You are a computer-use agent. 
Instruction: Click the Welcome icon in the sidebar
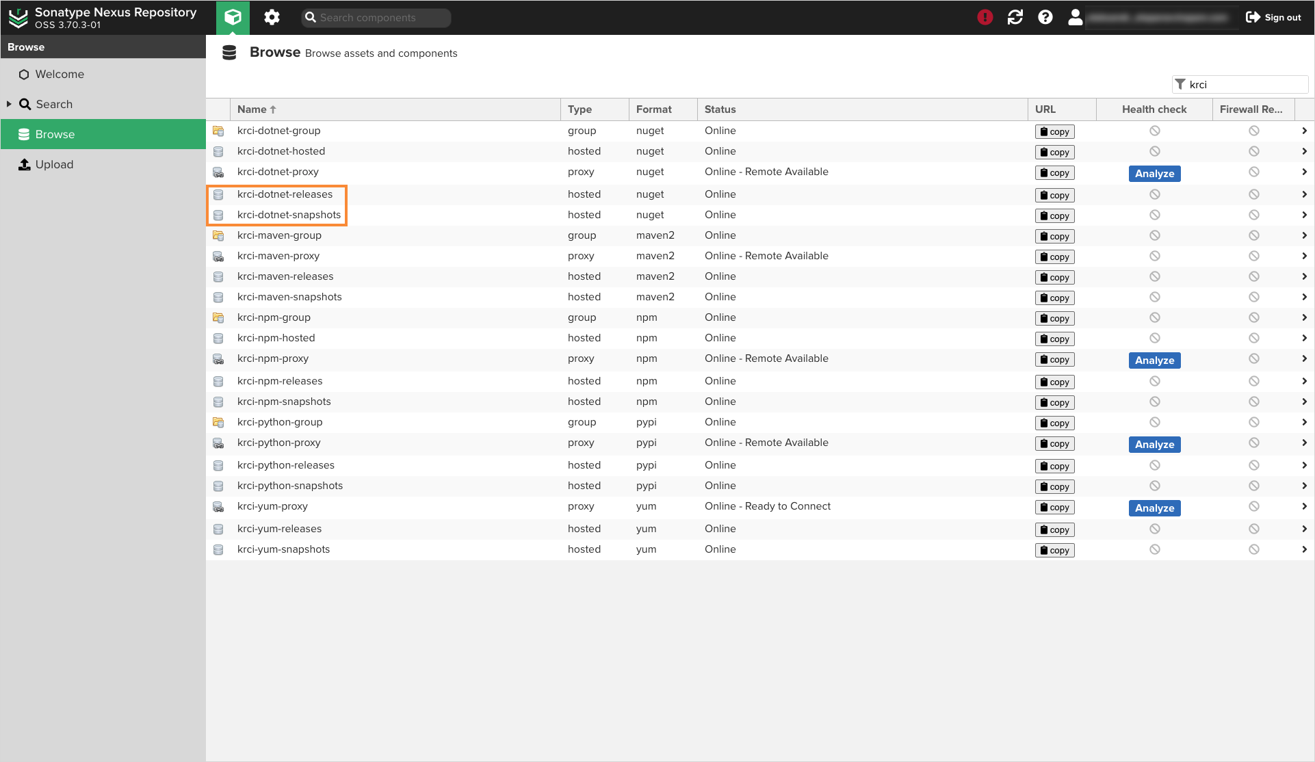(25, 74)
